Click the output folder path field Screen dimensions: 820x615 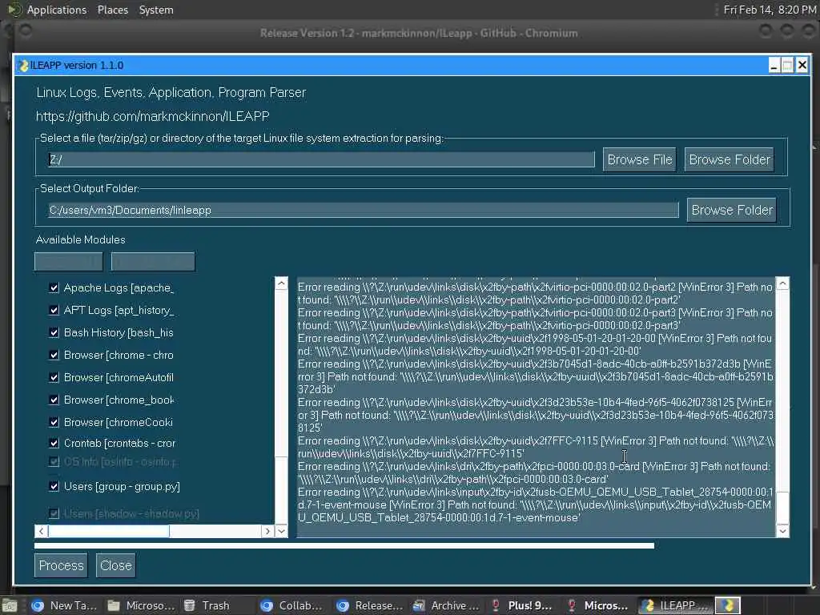pos(364,210)
